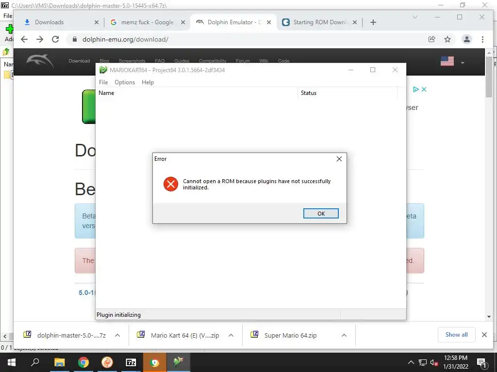Open Super Mario 64.zip download
This screenshot has height=372, width=497.
click(285, 335)
